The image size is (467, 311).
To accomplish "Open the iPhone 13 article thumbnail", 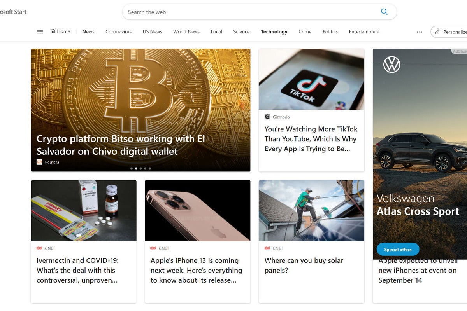I will [x=197, y=211].
